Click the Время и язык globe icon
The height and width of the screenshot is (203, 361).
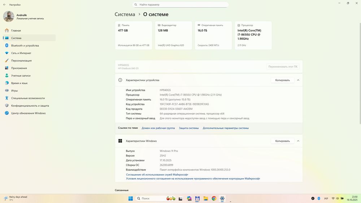click(6, 83)
